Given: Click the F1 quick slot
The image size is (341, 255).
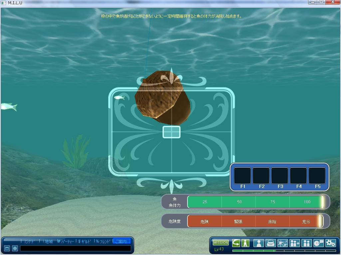Looking at the screenshot, I should pos(242,176).
